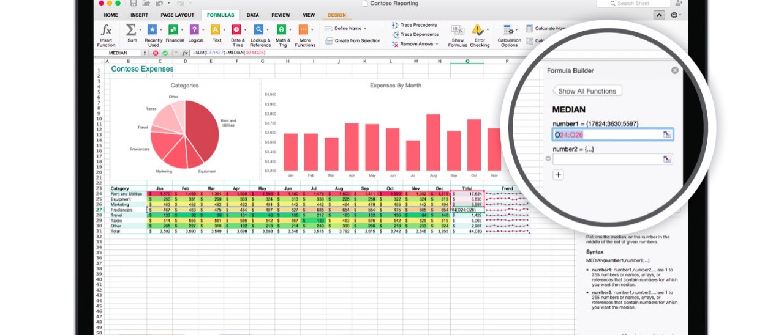784x335 pixels.
Task: Click the More Functions orange icon
Action: (x=303, y=29)
